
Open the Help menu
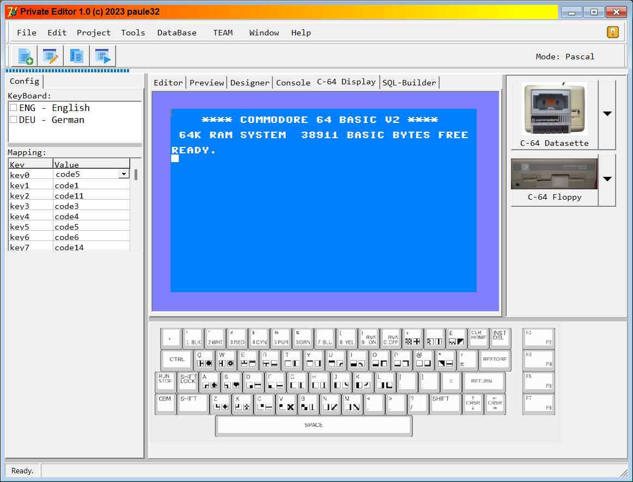click(301, 33)
